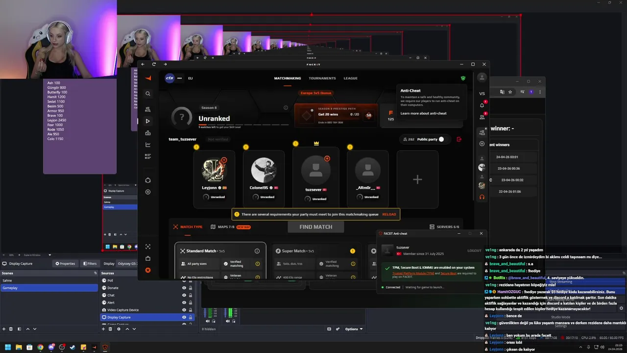Select the Super Match 5v5 card

tap(316, 261)
